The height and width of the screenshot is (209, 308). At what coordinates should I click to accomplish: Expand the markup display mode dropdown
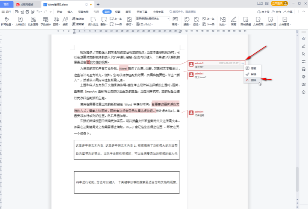click(169, 19)
